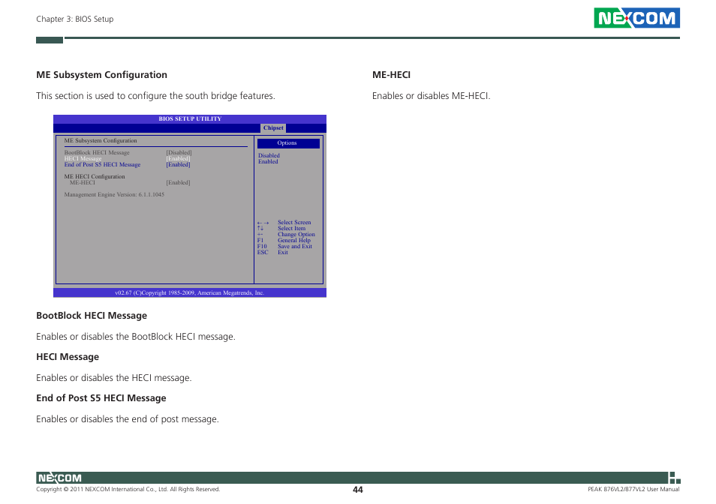Click the Save and Exit F10 hint
The height and width of the screenshot is (504, 716).
click(284, 246)
